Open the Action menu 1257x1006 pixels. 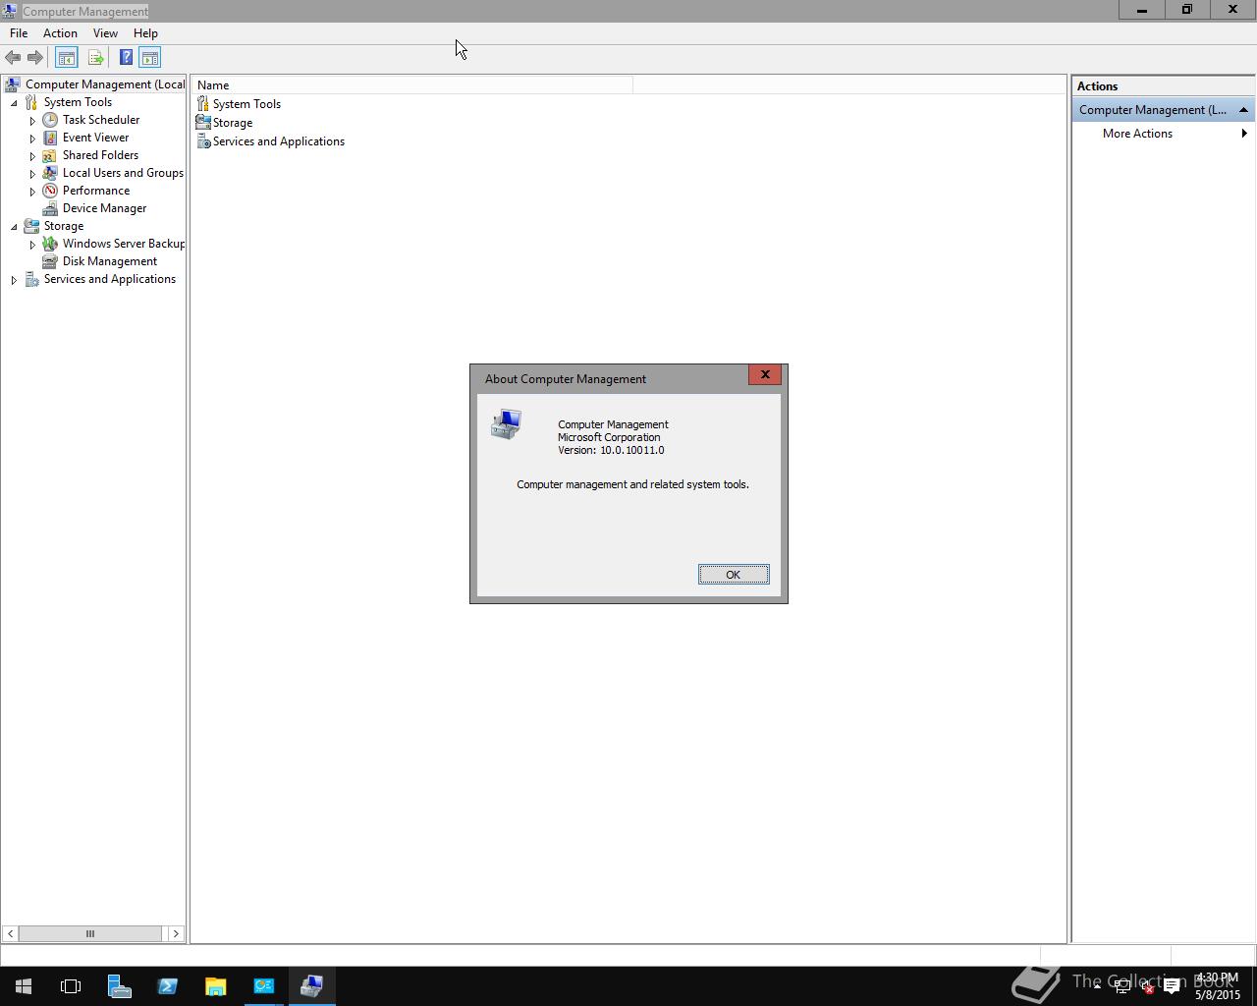pos(60,33)
